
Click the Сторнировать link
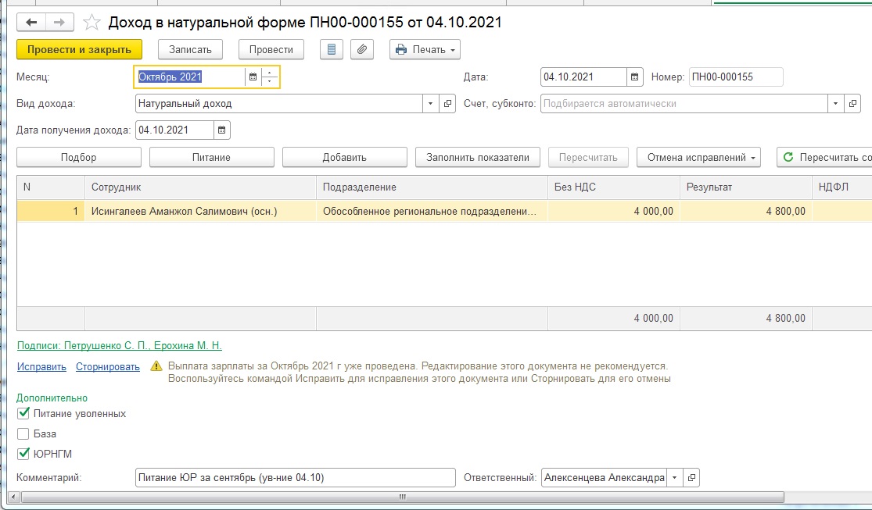tap(108, 366)
